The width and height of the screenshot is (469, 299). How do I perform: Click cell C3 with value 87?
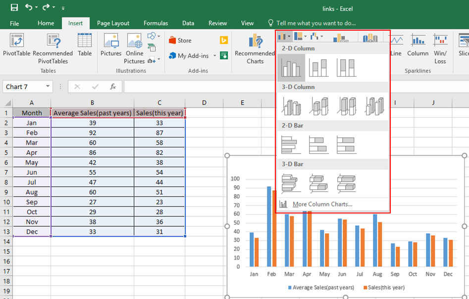[x=159, y=133]
